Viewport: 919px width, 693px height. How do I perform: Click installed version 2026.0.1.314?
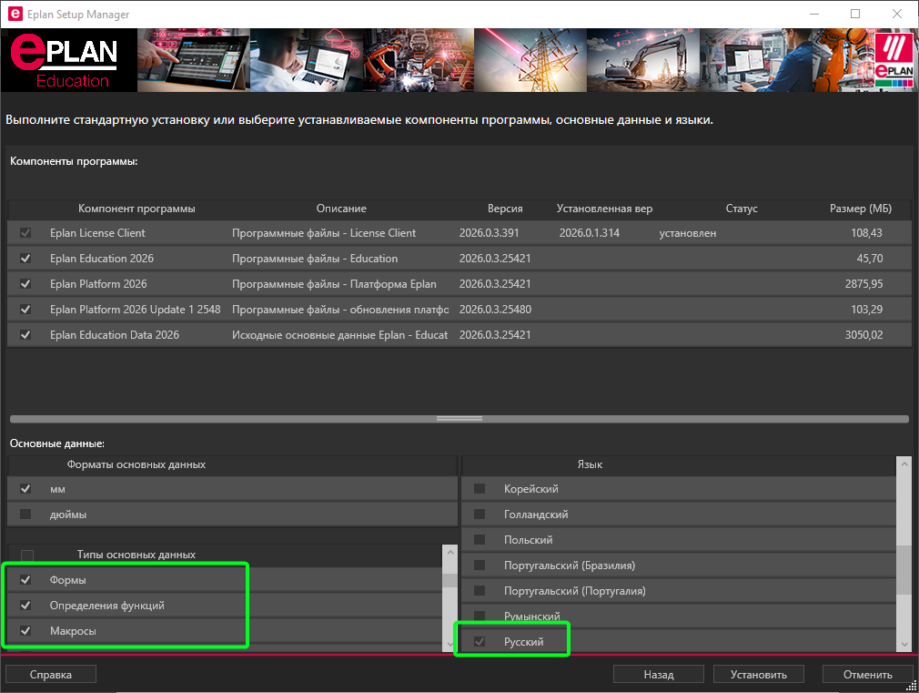point(589,233)
